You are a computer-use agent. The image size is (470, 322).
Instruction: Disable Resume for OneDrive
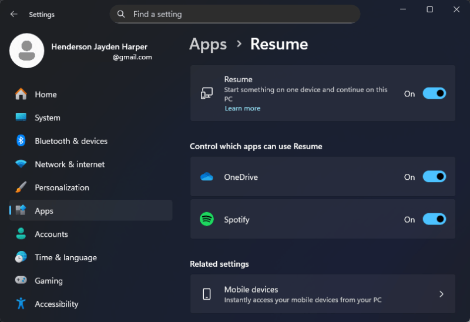click(x=434, y=177)
